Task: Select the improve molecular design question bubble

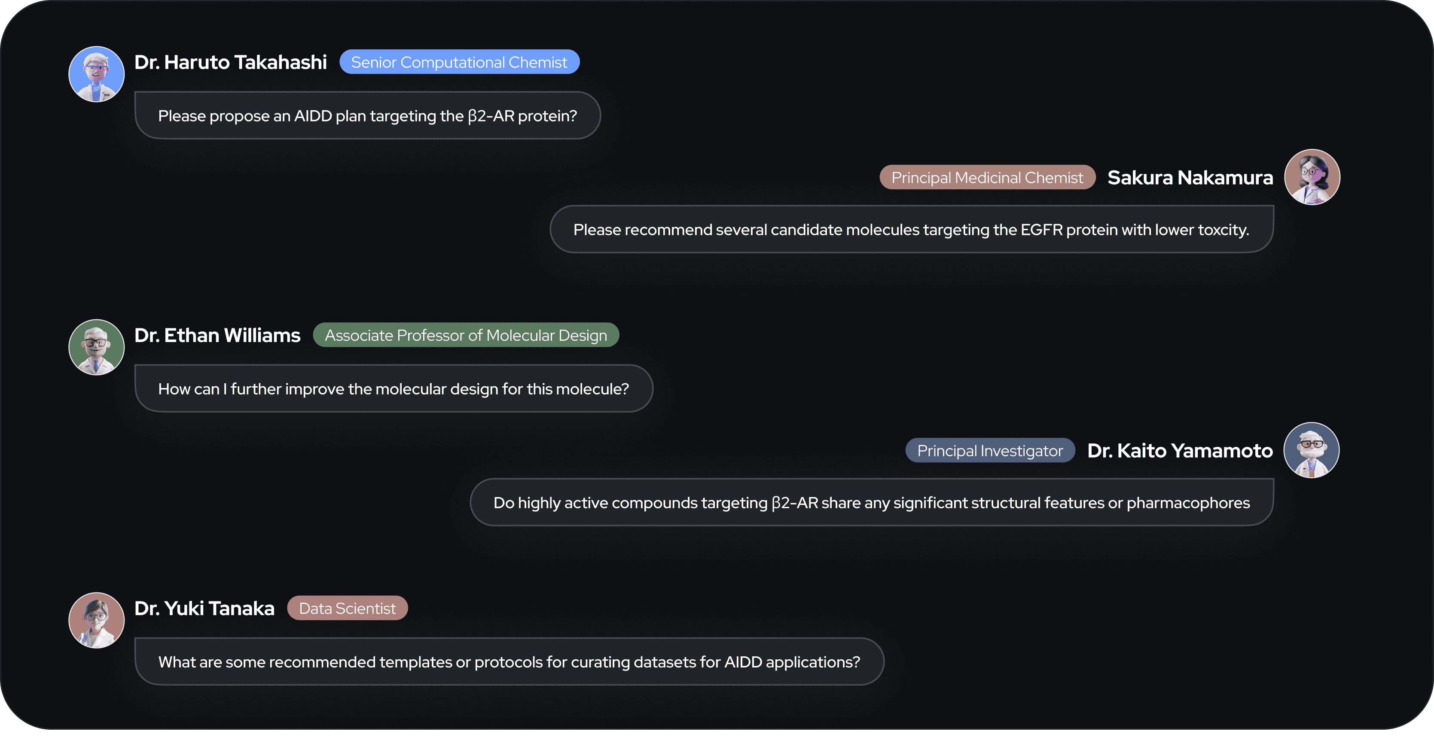Action: (x=394, y=389)
